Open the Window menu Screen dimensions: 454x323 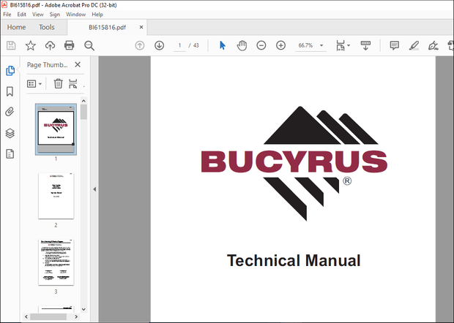click(76, 15)
